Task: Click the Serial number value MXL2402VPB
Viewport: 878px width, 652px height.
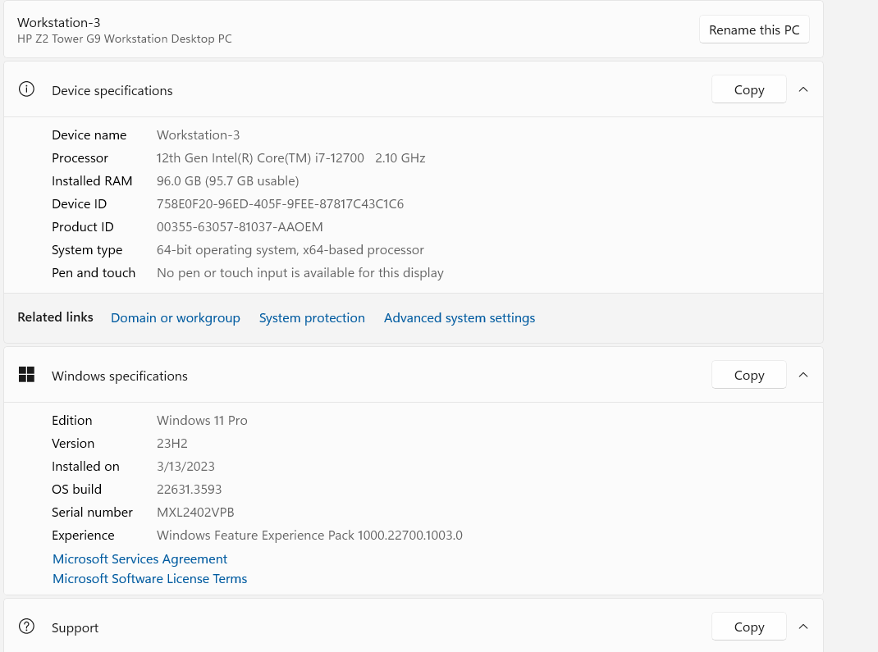Action: [195, 512]
